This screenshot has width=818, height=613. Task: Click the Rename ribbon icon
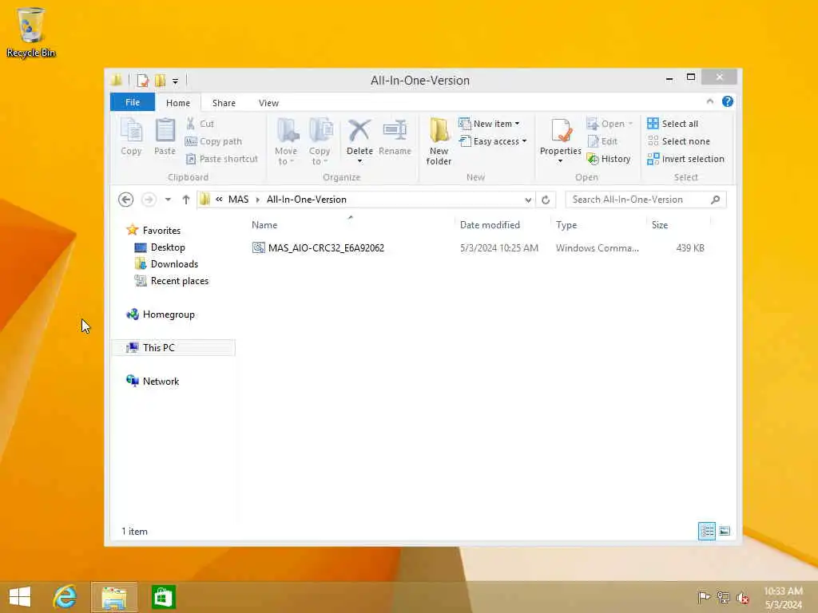pyautogui.click(x=395, y=130)
